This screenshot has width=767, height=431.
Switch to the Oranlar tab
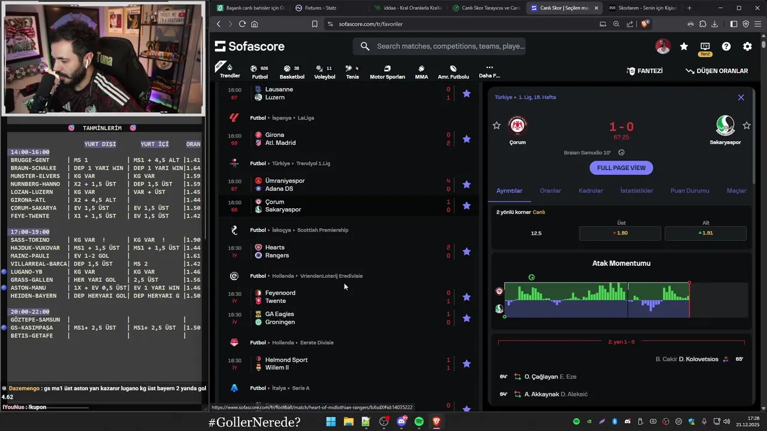pos(550,191)
